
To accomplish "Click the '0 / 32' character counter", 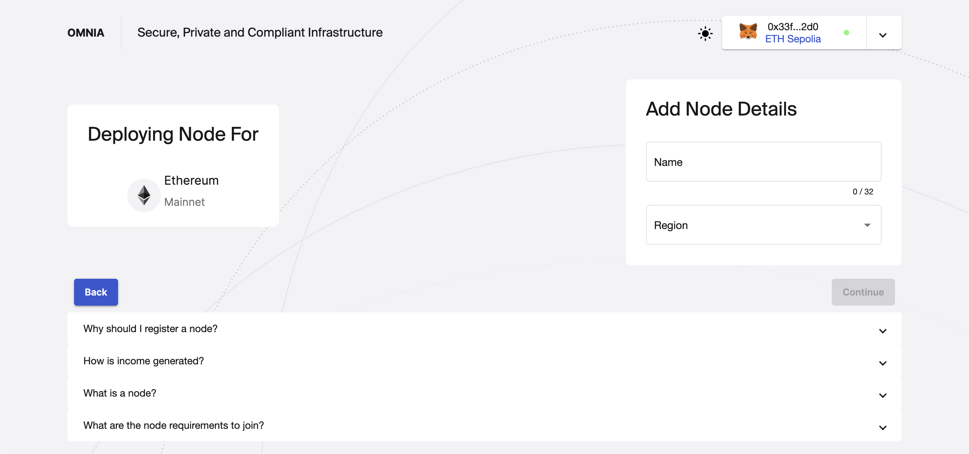I will click(x=863, y=192).
